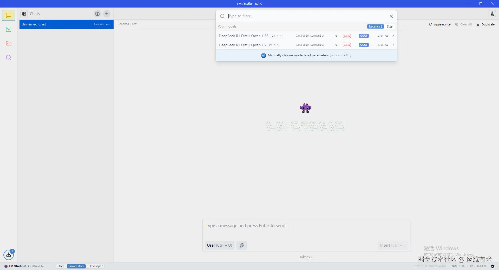Open the Chats panel from the left sidebar
Screen dimensions: 499x270
click(9, 15)
